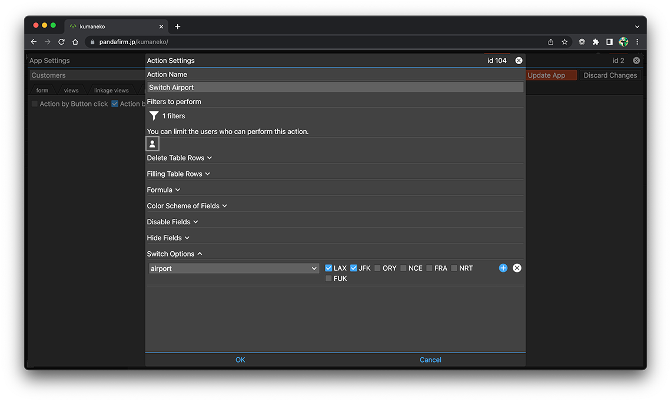Viewport: 671px width, 402px height.
Task: Expand the Delete Table Rows section
Action: point(179,158)
